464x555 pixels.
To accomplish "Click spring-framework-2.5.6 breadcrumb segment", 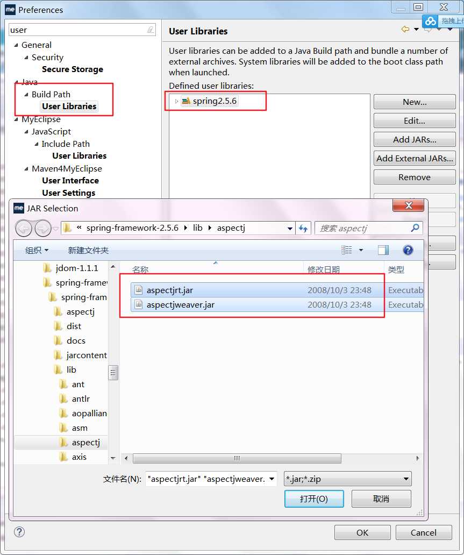I will pos(132,228).
